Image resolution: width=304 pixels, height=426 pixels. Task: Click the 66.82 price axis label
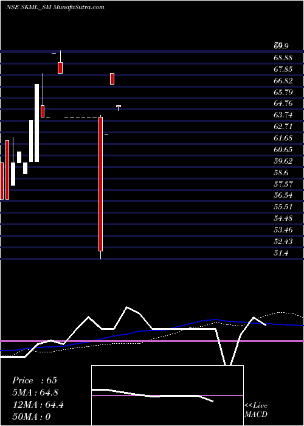[283, 81]
